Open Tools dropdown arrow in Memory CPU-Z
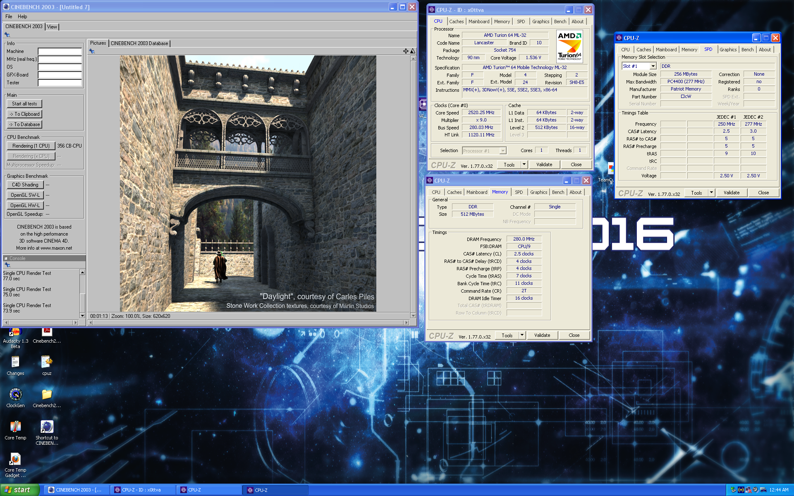 coord(522,335)
